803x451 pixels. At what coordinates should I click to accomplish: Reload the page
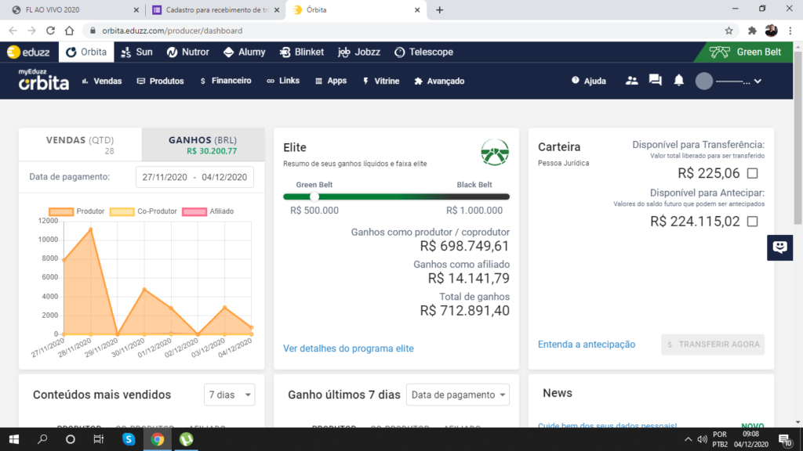point(50,31)
